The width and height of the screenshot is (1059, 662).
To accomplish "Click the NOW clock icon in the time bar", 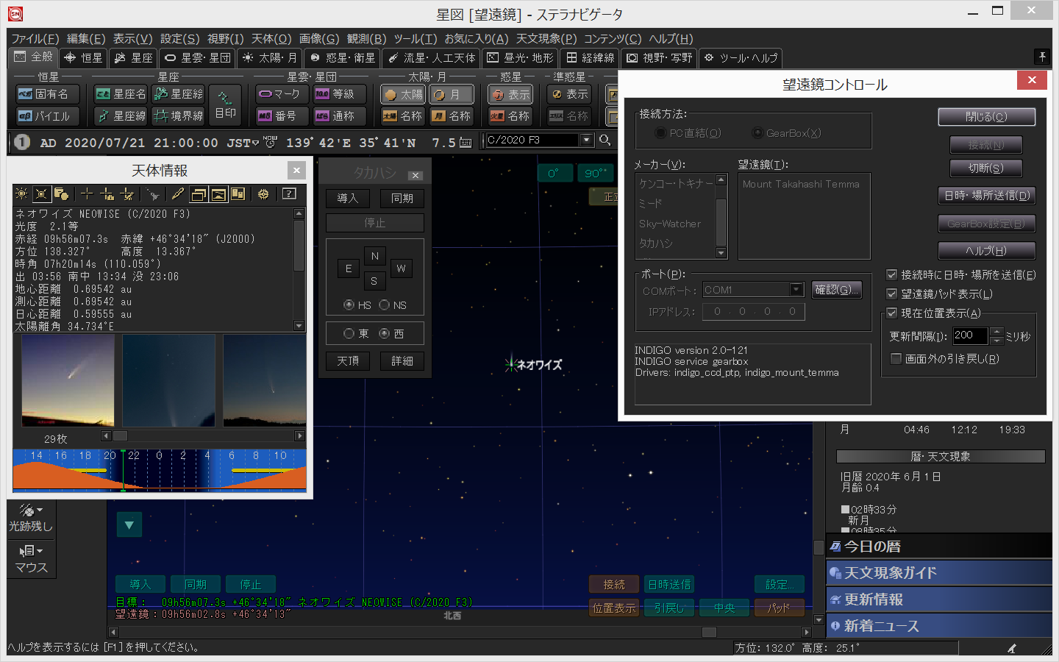I will pos(270,142).
